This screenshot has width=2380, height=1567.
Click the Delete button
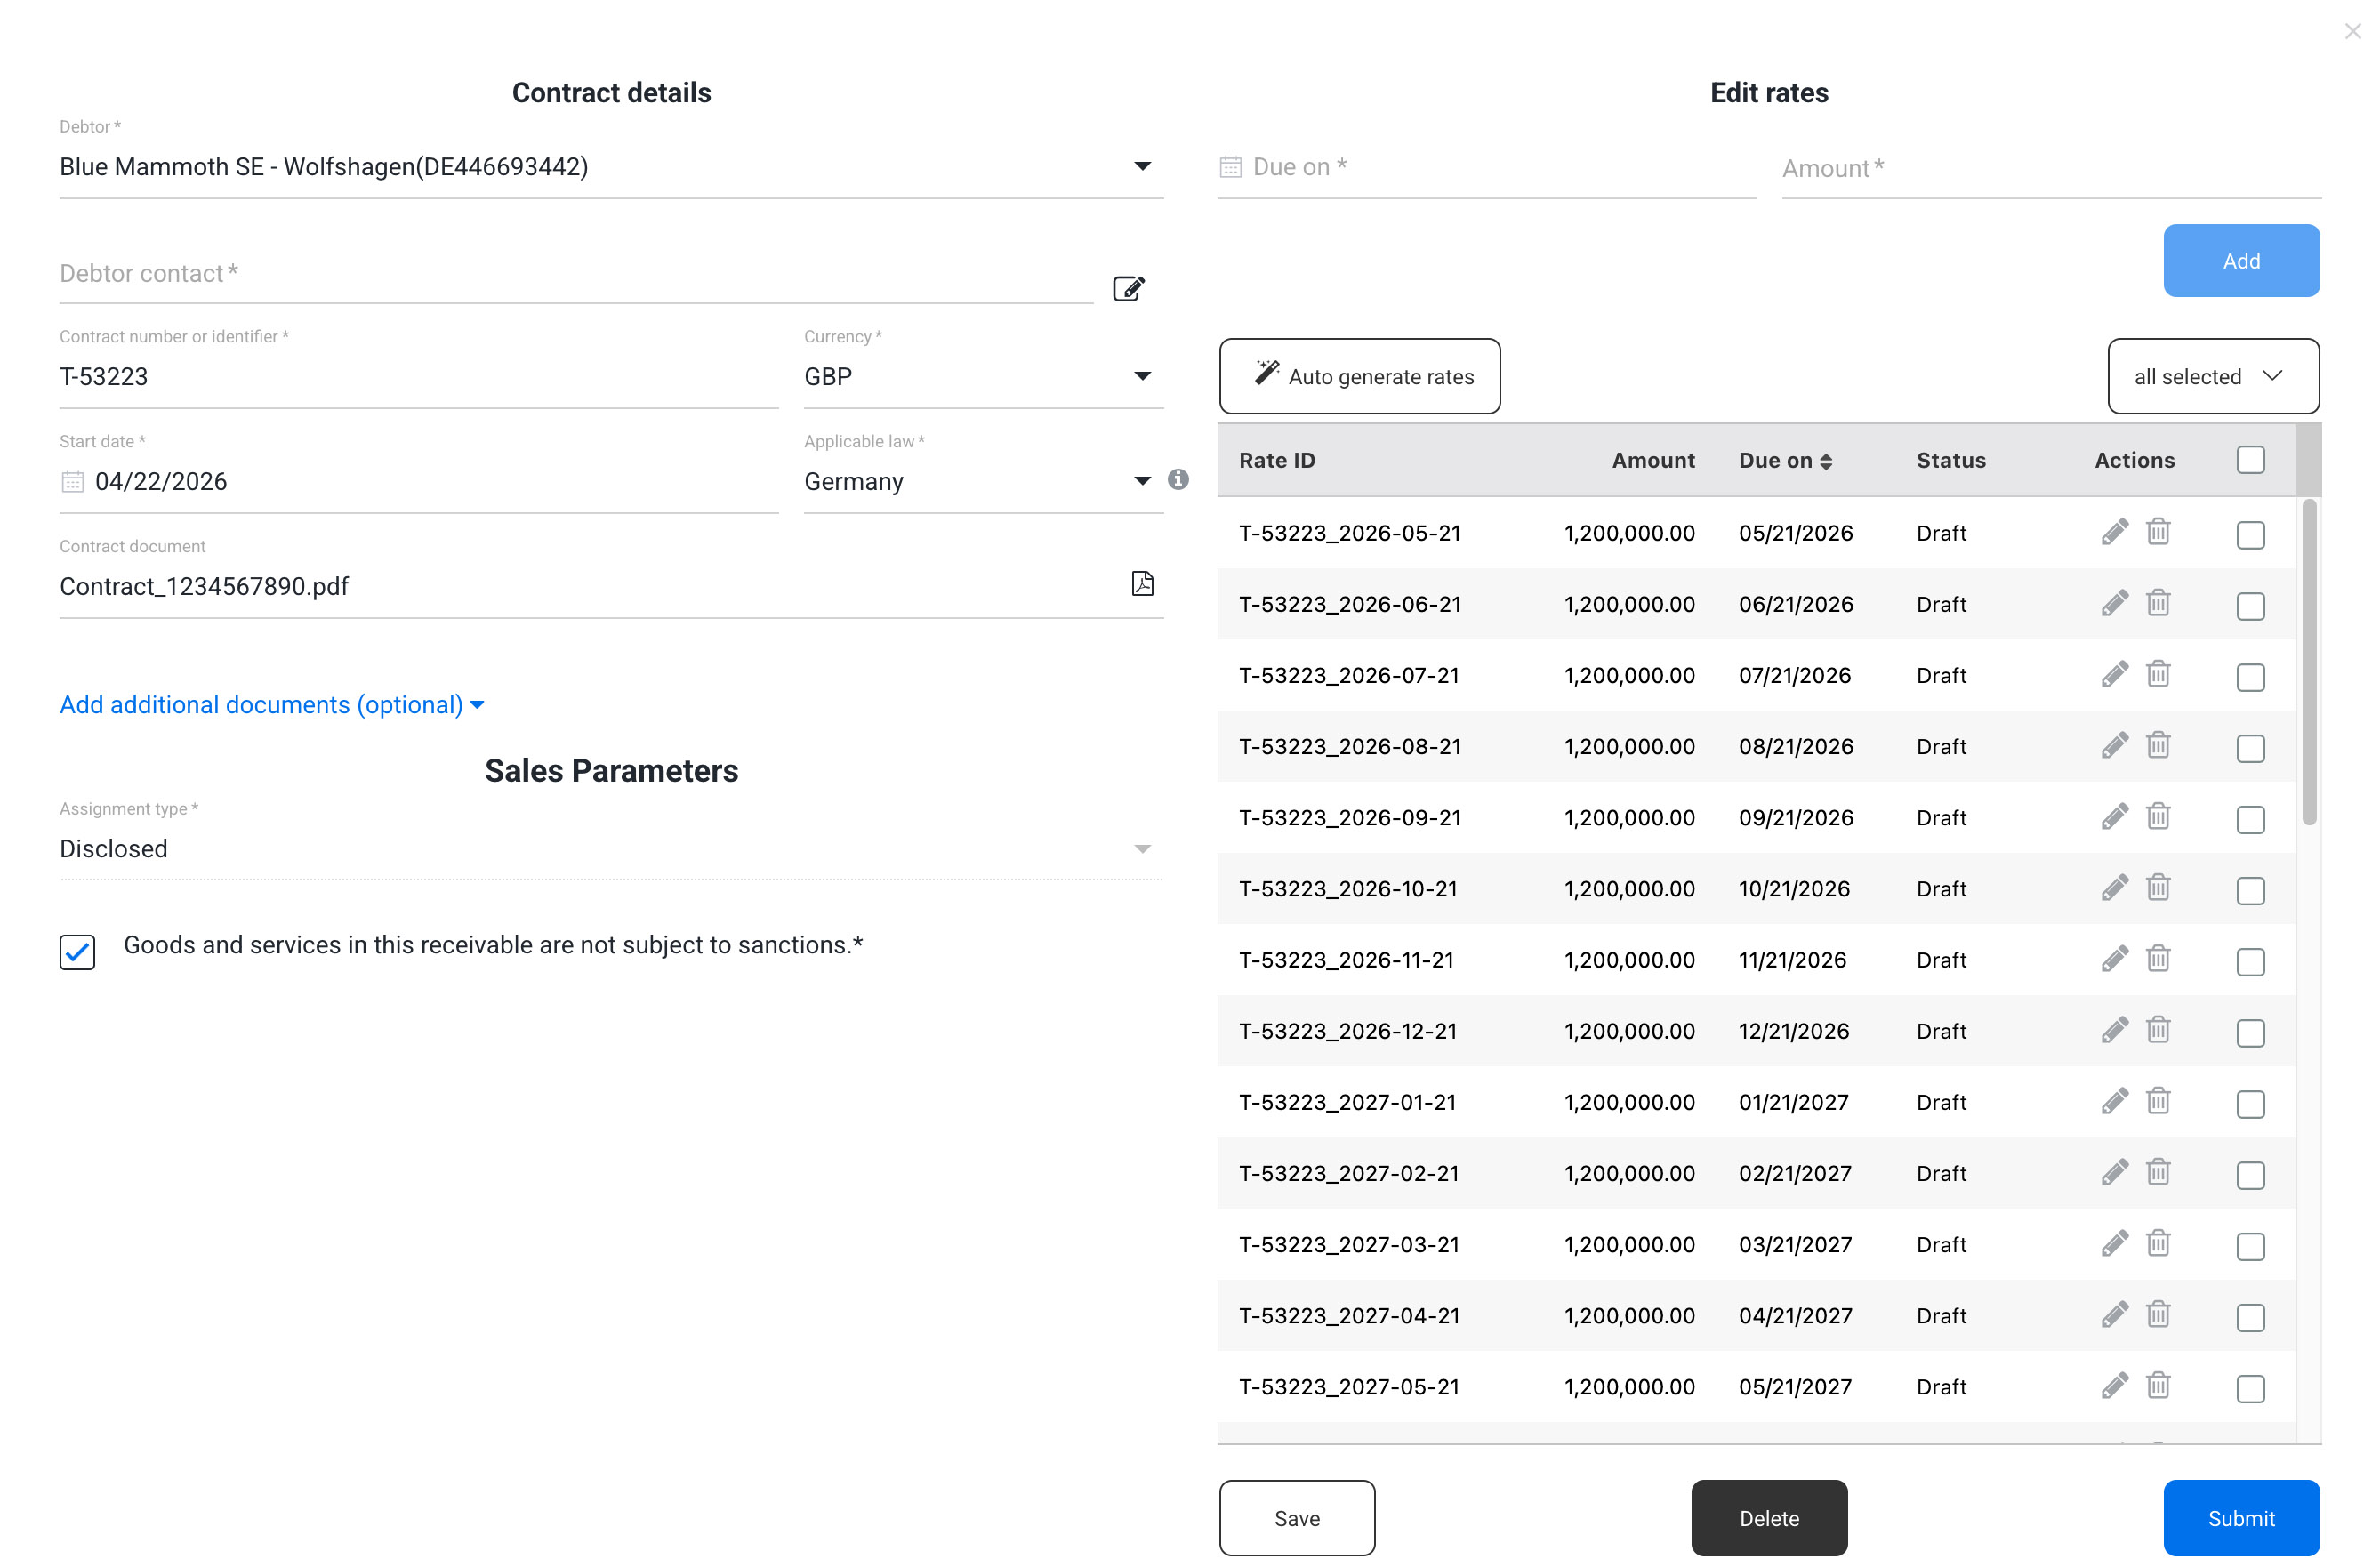point(1769,1517)
